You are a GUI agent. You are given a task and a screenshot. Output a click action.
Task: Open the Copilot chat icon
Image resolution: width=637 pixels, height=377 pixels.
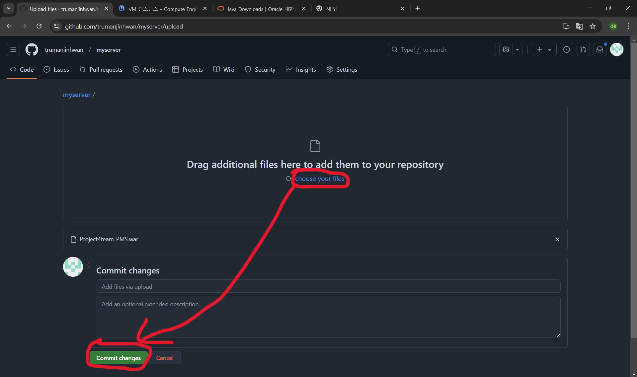[x=506, y=50]
